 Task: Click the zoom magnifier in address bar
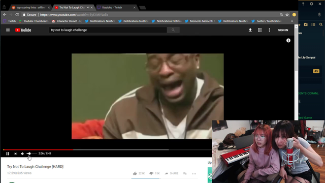pyautogui.click(x=281, y=15)
